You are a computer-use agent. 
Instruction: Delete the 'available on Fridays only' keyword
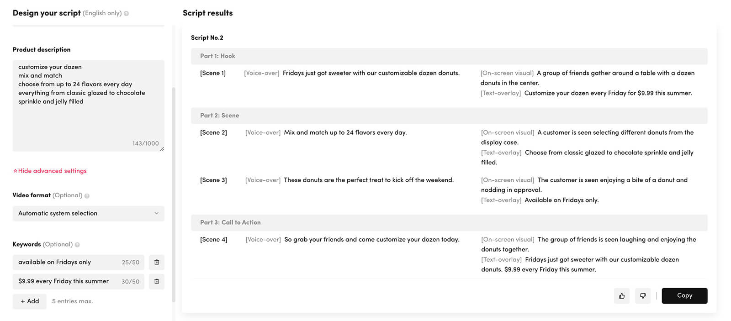(x=157, y=262)
